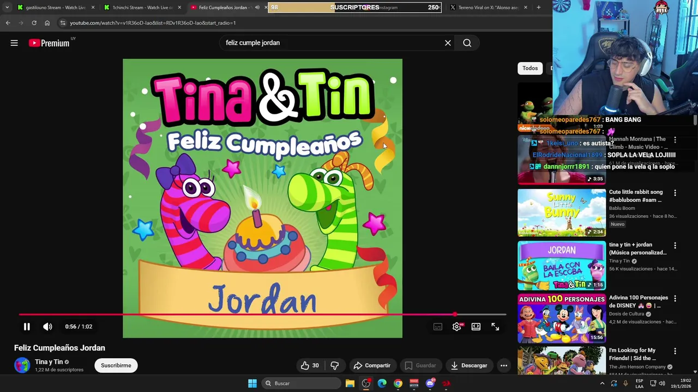Toggle the subtitles button in player

[438, 327]
